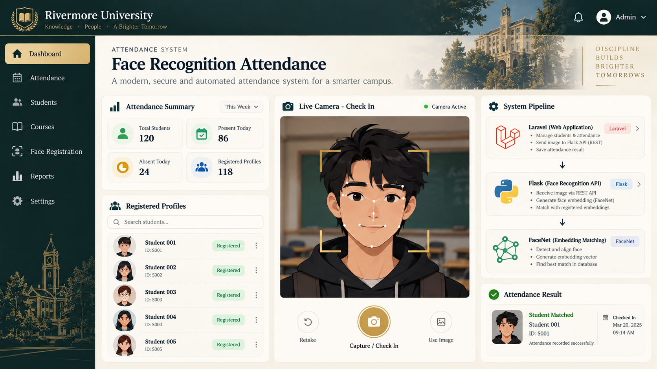Click inside the Search students field
The image size is (657, 369).
pos(185,222)
